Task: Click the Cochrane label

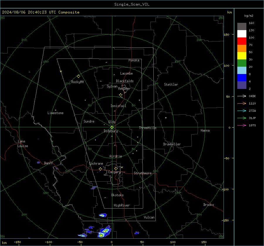Action: (x=96, y=164)
